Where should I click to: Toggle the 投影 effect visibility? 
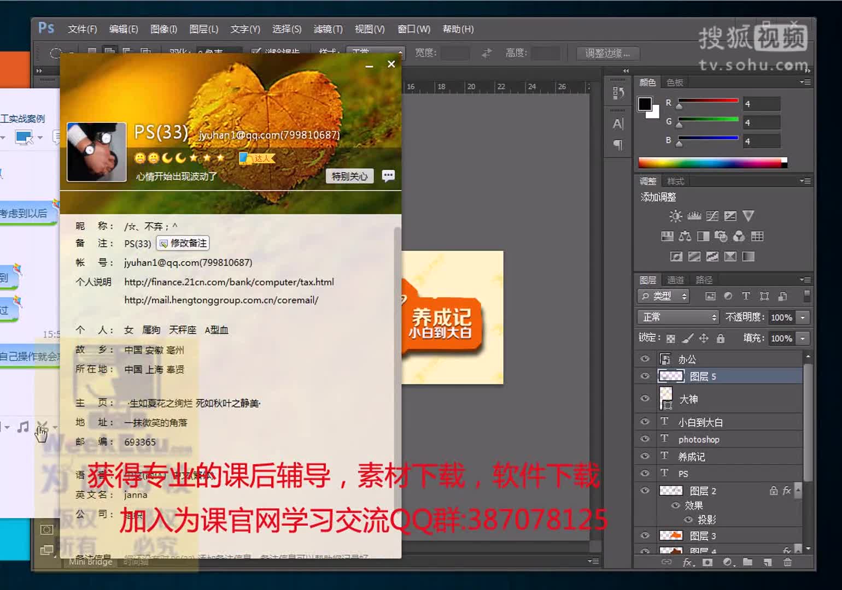tap(689, 520)
